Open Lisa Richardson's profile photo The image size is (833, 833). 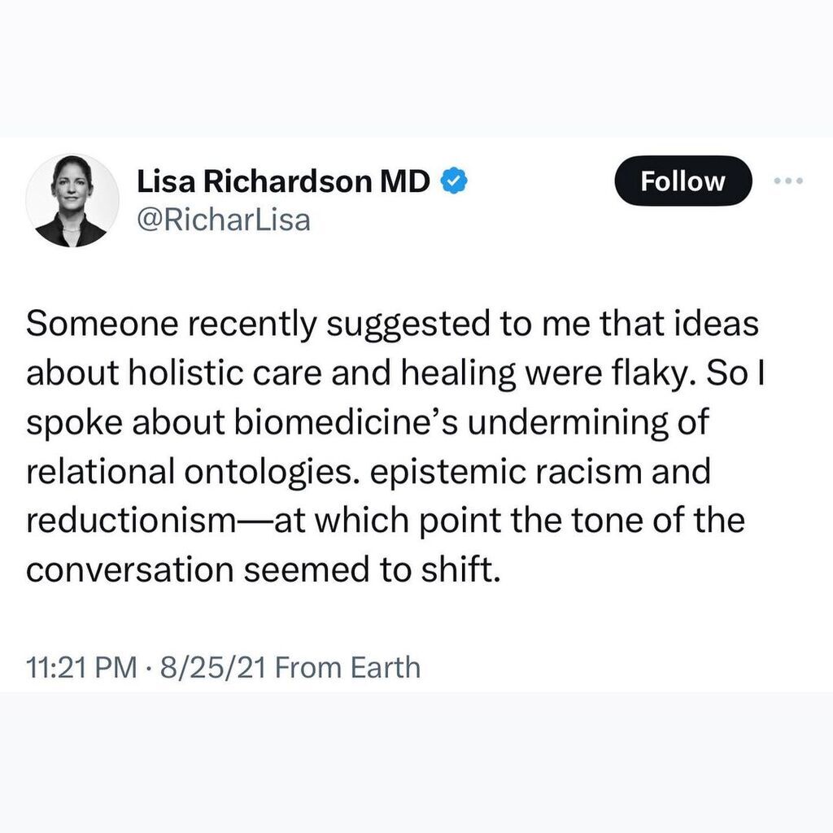(72, 200)
